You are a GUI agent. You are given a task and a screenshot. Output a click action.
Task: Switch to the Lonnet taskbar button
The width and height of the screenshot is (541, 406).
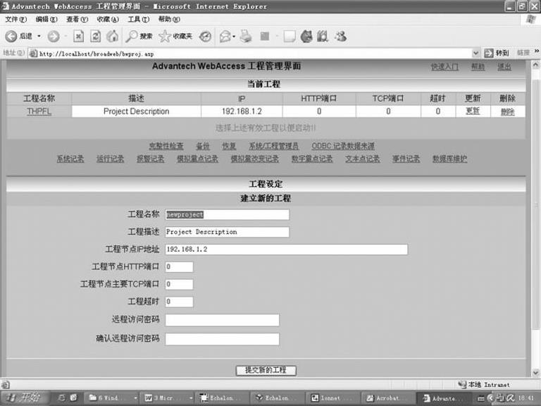(332, 398)
